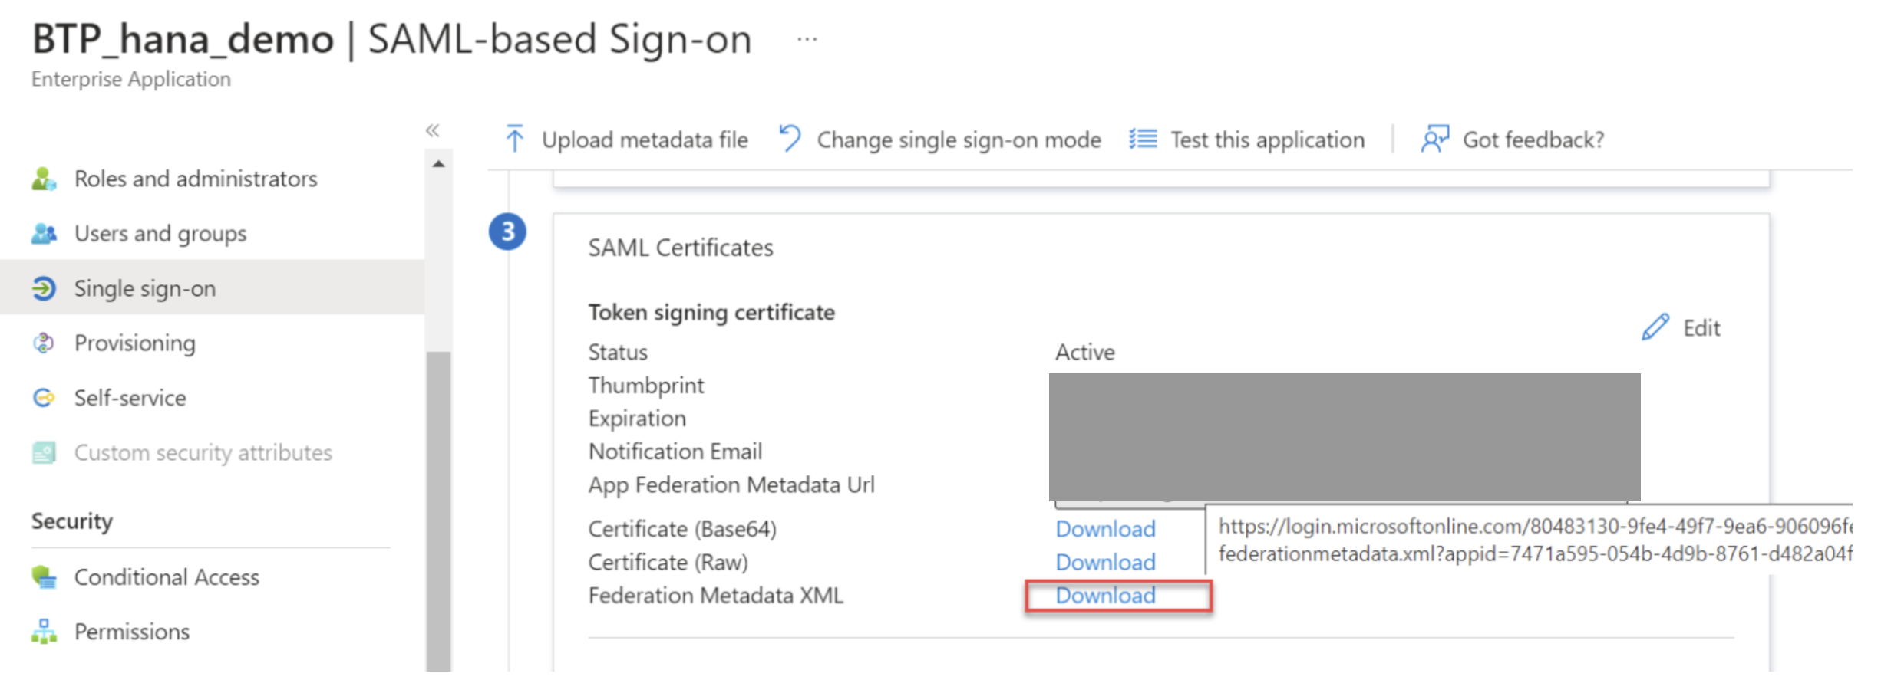
Task: Click the Conditional Access shield icon
Action: 44,577
